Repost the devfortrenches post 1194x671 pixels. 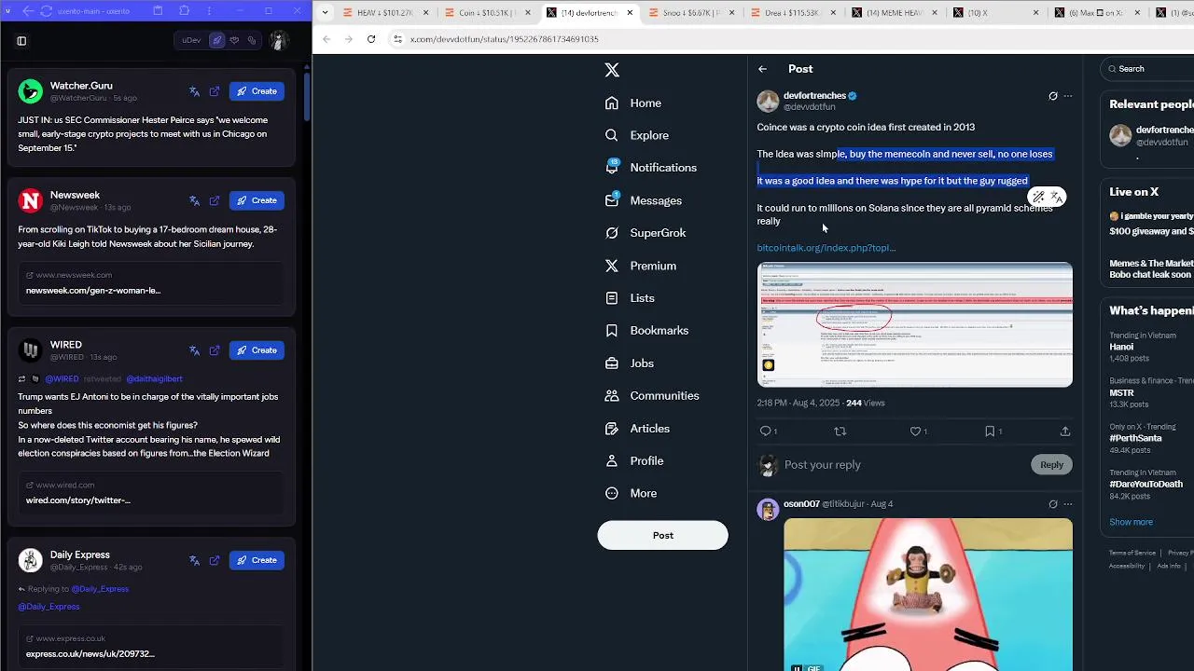click(840, 431)
